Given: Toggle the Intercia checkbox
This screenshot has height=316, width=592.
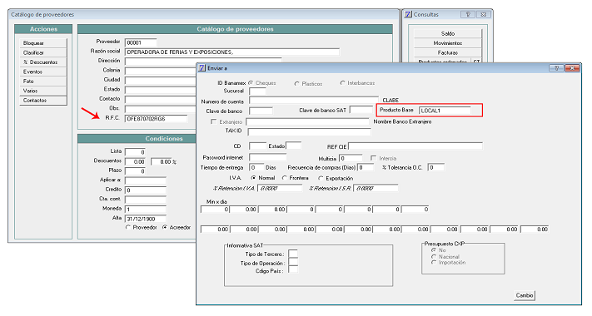Looking at the screenshot, I should (x=373, y=158).
